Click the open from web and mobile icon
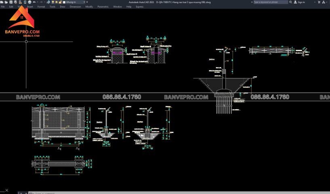 (20, 2)
